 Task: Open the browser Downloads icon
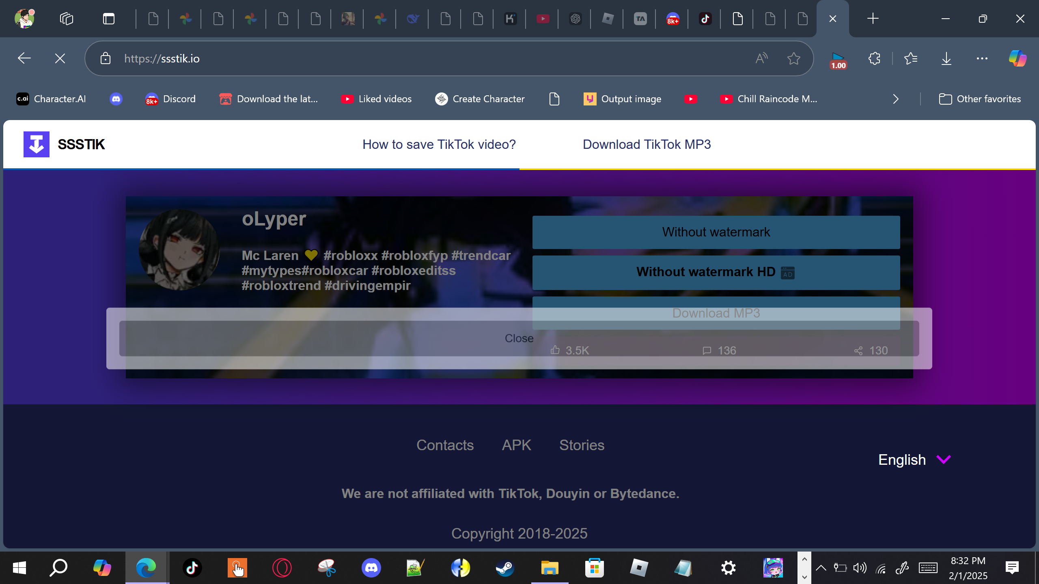(x=946, y=59)
